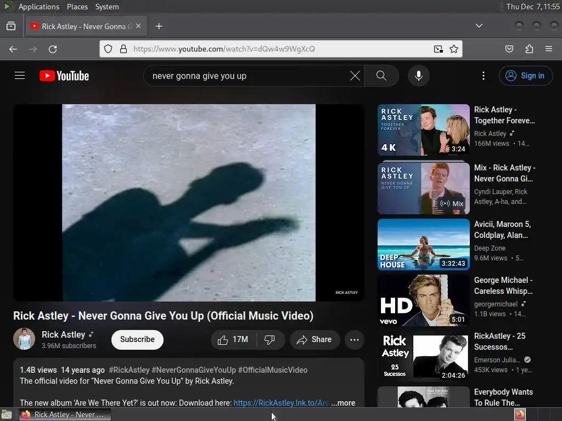The width and height of the screenshot is (562, 421).
Task: Open System menu
Action: coord(107,7)
